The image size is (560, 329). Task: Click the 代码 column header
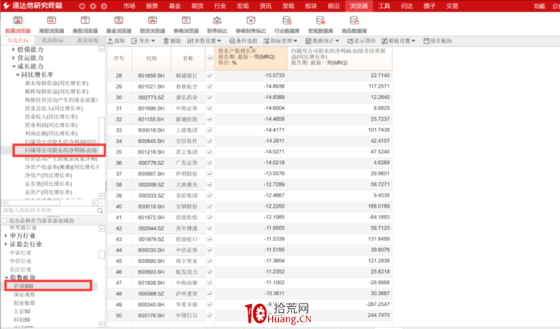pyautogui.click(x=151, y=58)
